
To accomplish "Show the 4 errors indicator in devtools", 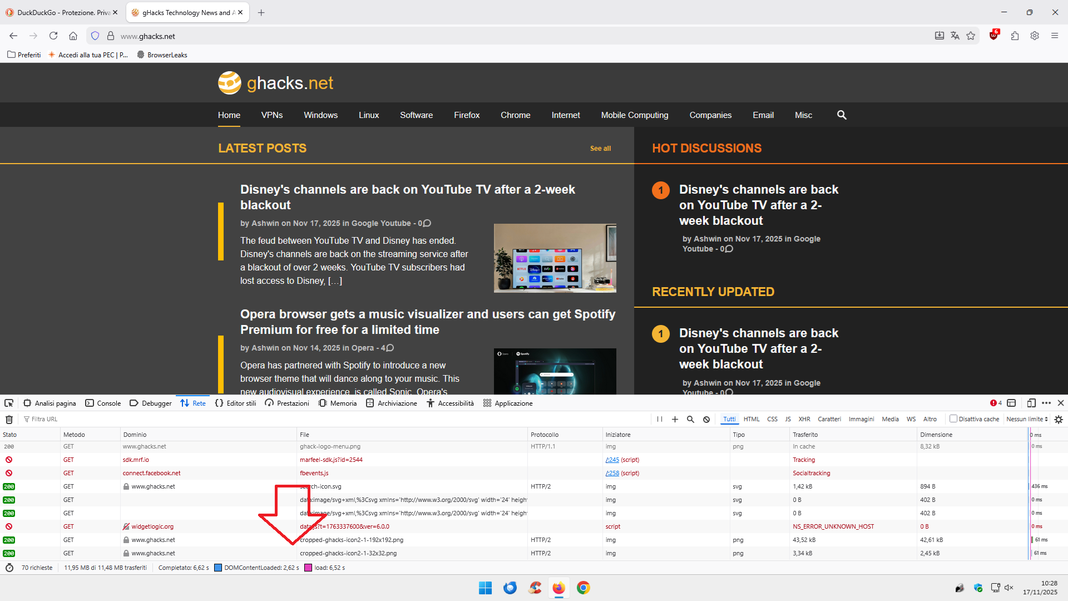I will point(996,403).
